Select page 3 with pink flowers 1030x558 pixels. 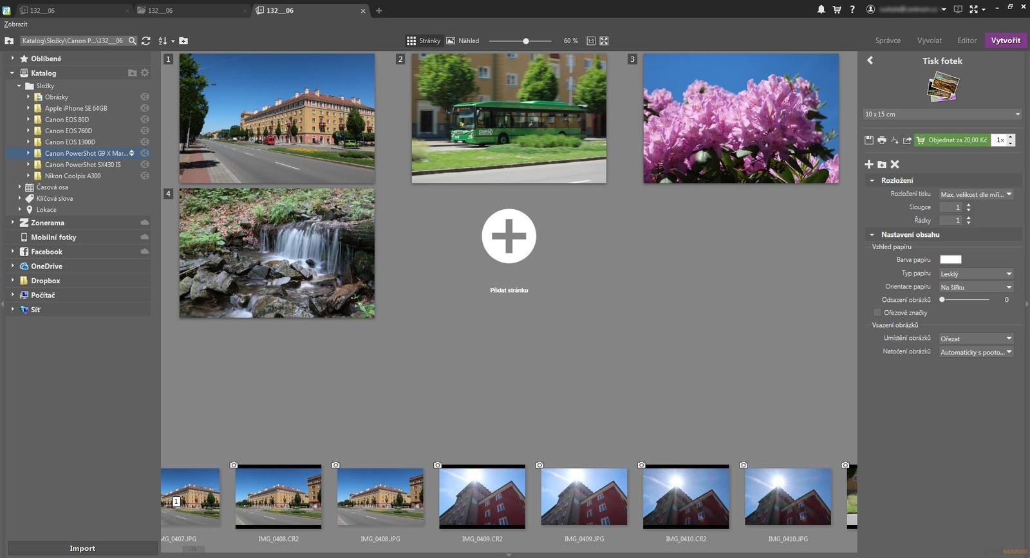(741, 118)
